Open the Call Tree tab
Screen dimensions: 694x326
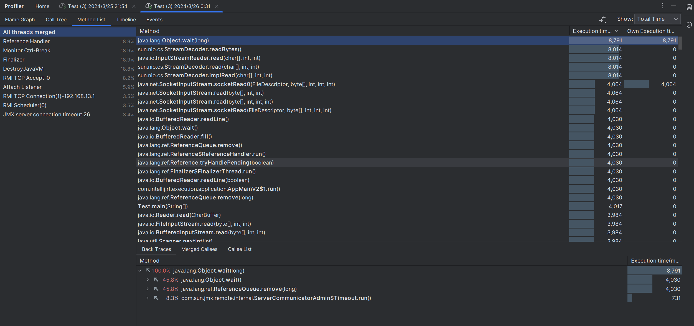pyautogui.click(x=56, y=20)
